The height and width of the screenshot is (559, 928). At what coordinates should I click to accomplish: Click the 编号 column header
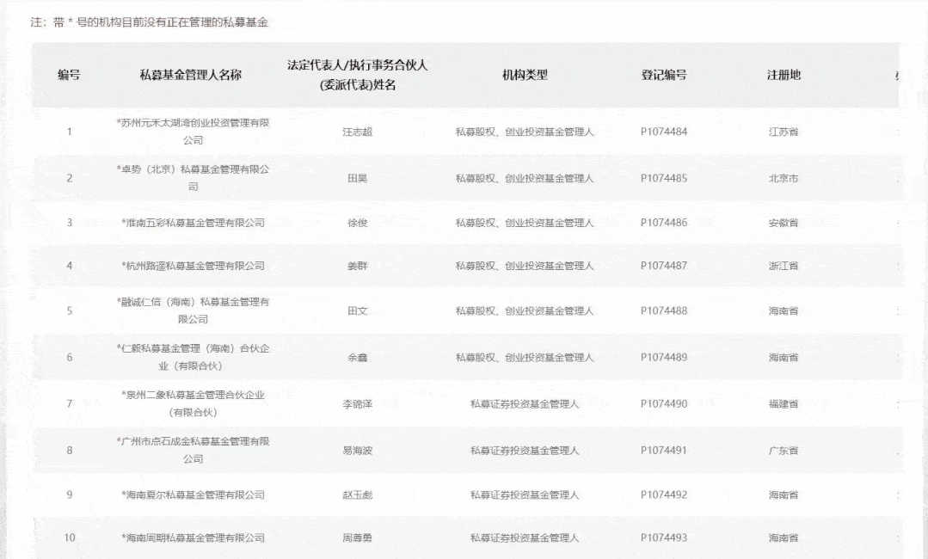tap(69, 75)
